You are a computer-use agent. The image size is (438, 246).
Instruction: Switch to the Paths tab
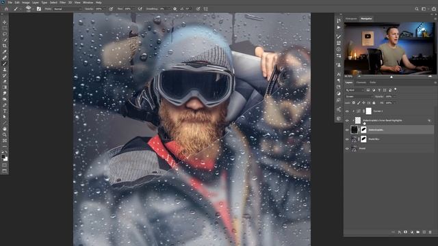pyautogui.click(x=373, y=83)
